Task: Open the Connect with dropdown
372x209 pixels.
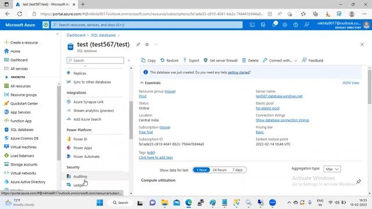Action: 280,60
